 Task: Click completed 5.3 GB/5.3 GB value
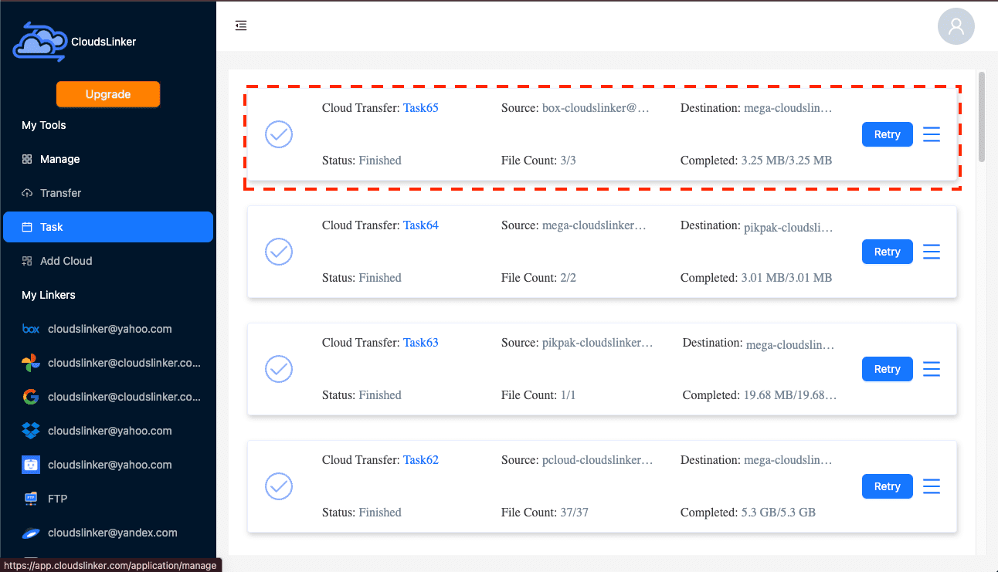(x=778, y=513)
